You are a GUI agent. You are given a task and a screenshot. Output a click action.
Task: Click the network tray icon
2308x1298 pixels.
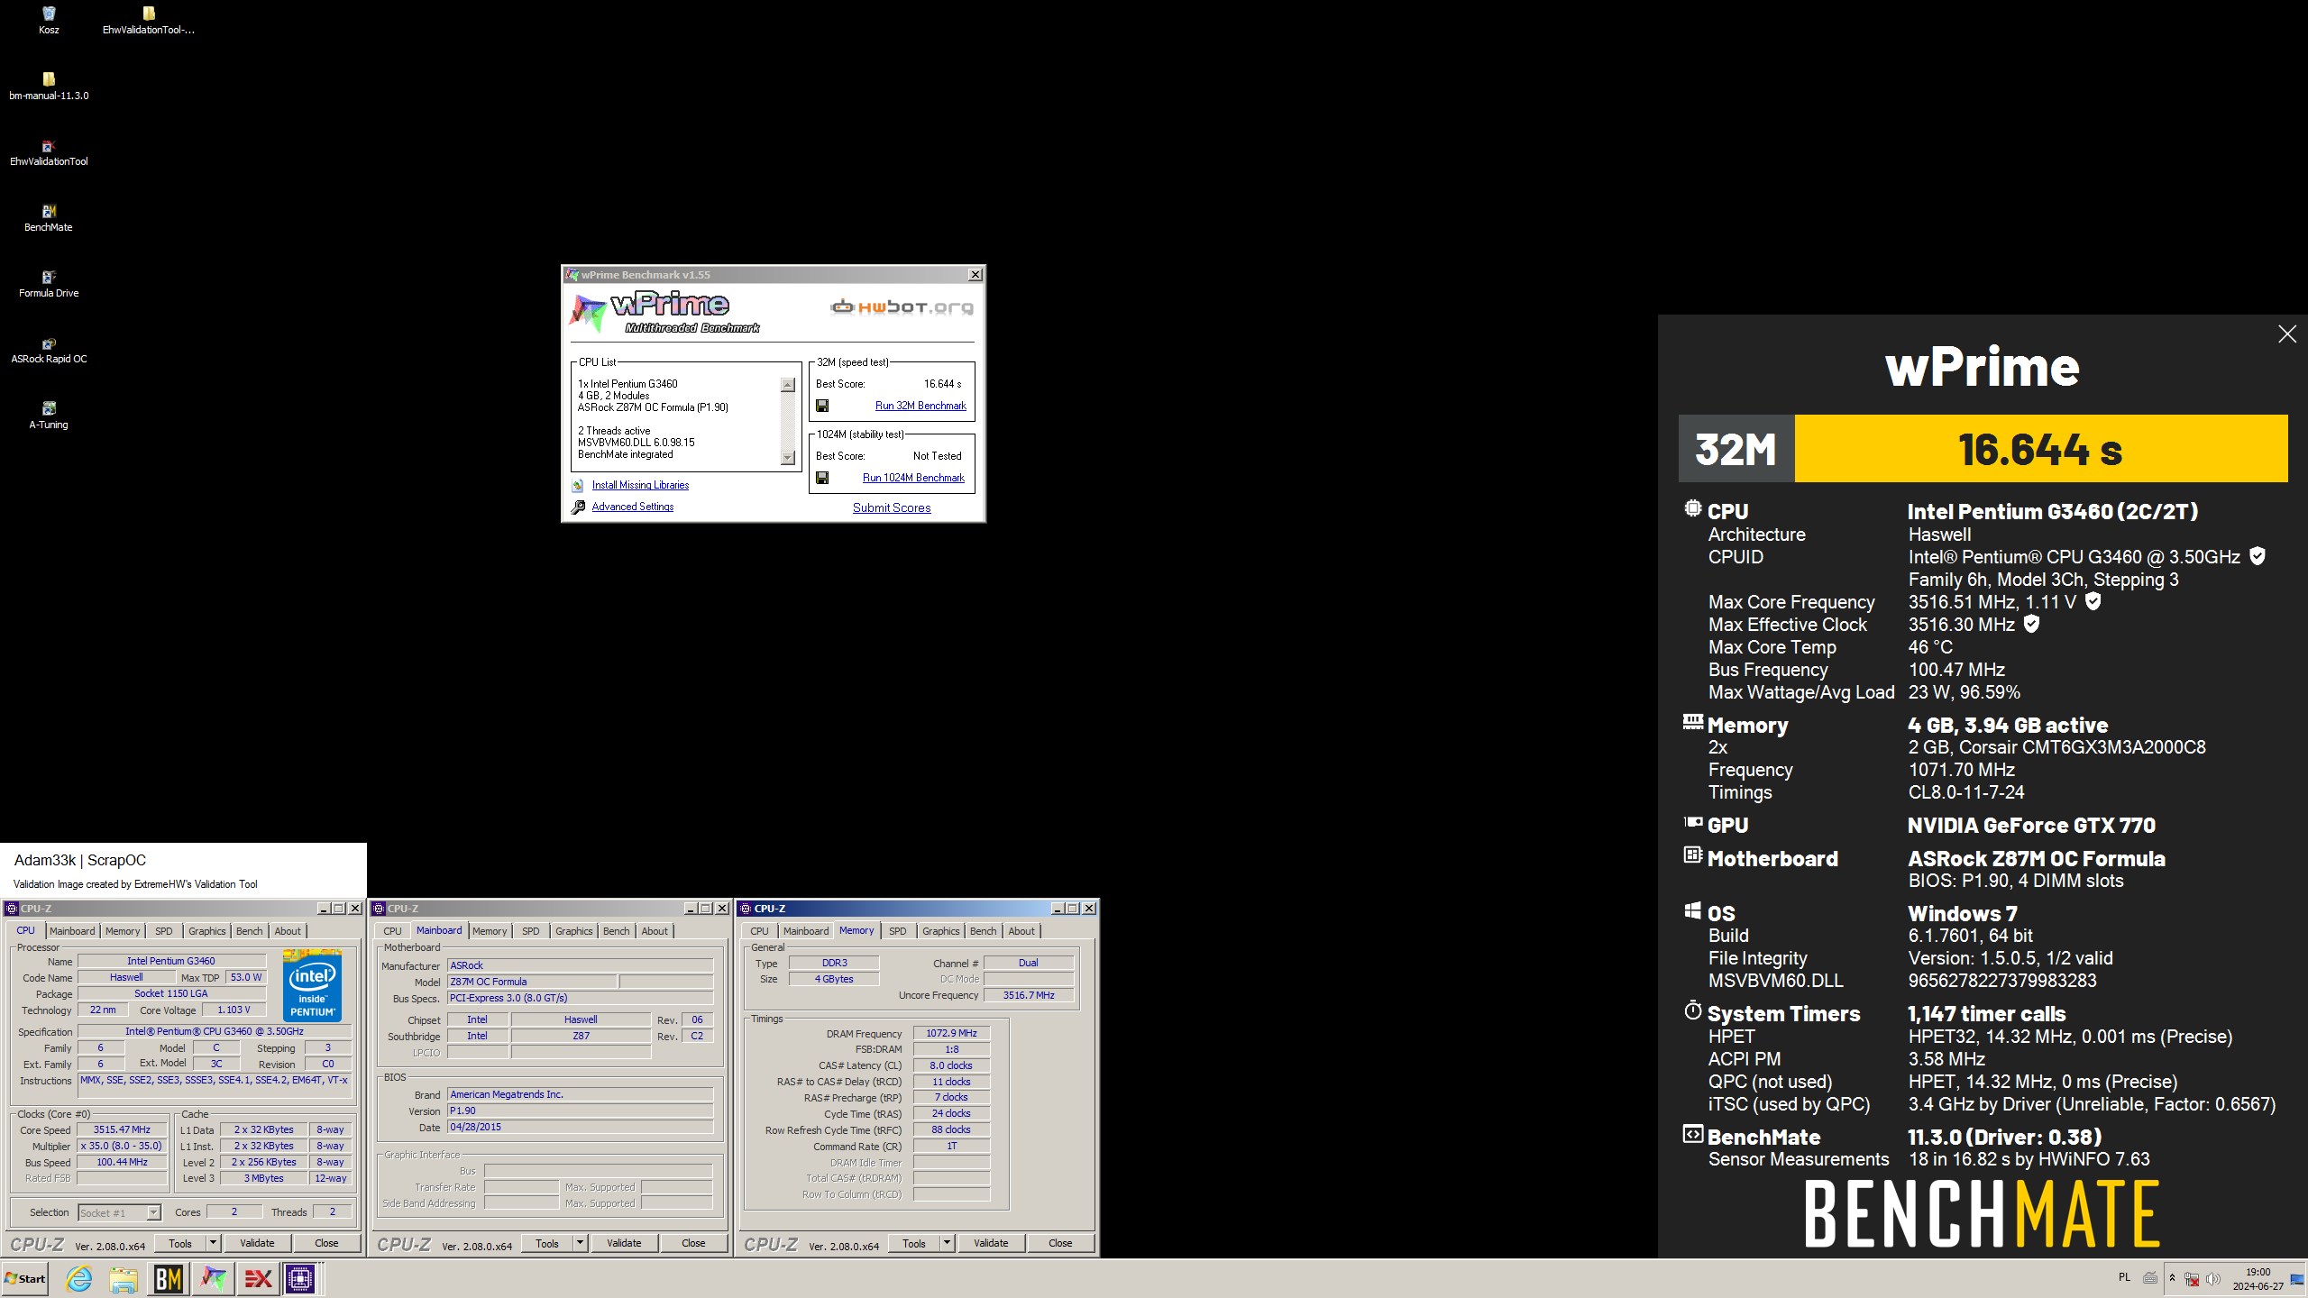pyautogui.click(x=2191, y=1279)
